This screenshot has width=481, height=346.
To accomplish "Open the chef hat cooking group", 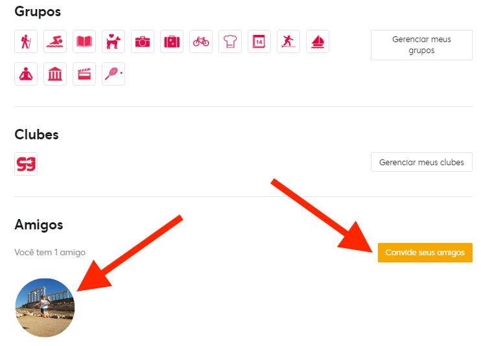I will [230, 41].
